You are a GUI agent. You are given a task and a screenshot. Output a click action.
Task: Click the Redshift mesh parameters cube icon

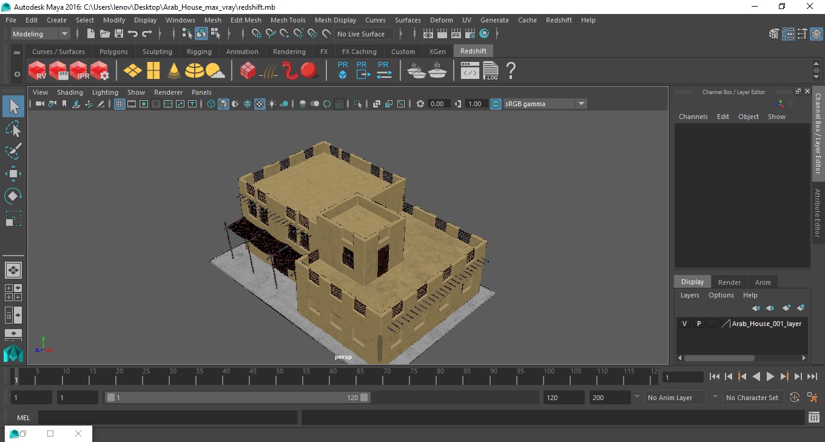point(247,71)
